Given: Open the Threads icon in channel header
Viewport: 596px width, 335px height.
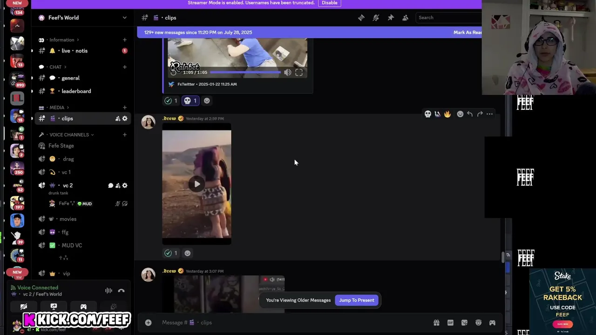Looking at the screenshot, I should click(361, 18).
